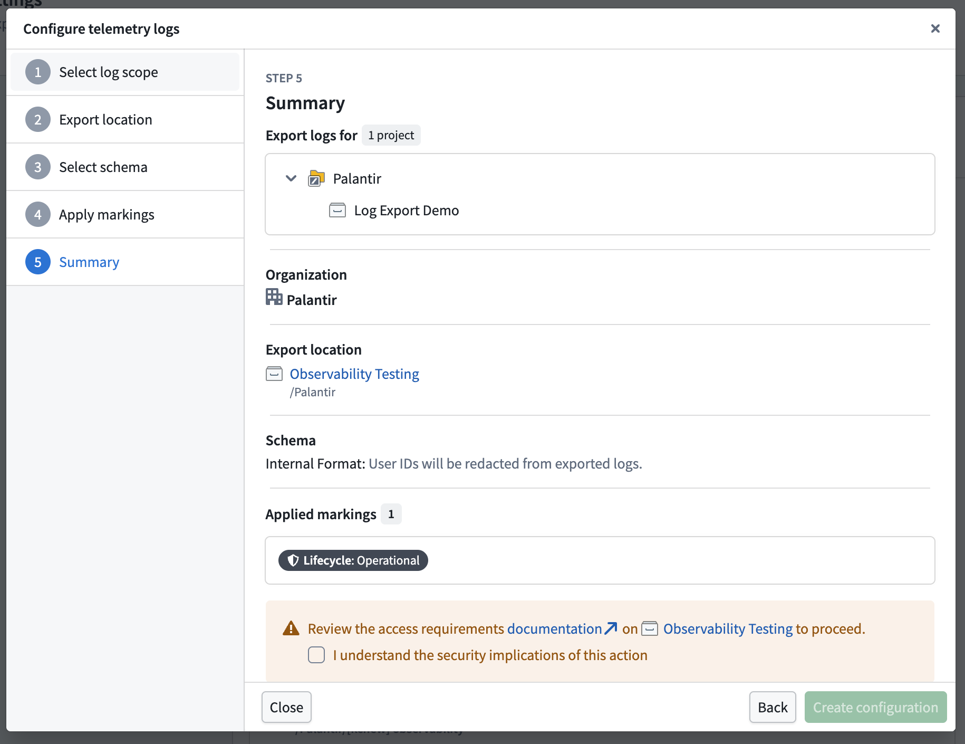Click the shield icon on Lifecycle marking
Screen dimensions: 965x744
[x=293, y=560]
